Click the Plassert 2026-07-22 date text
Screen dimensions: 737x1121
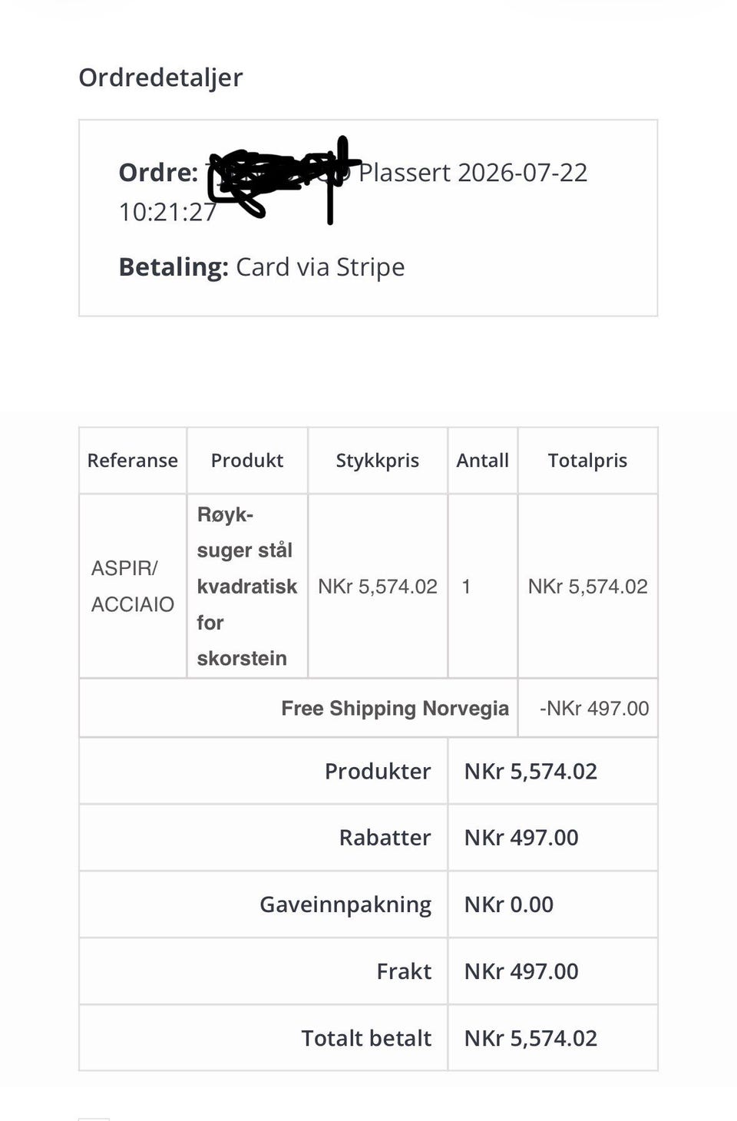pyautogui.click(x=473, y=172)
